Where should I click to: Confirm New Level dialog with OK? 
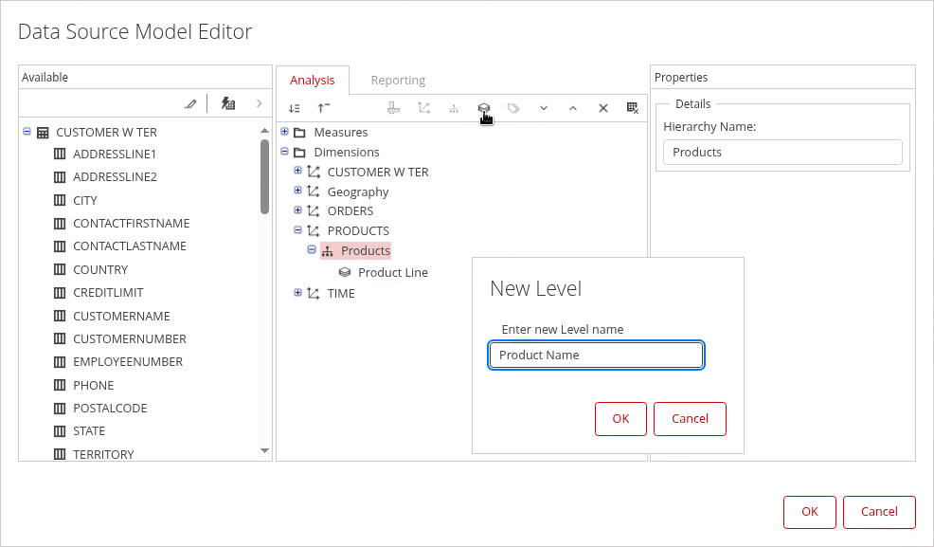[x=620, y=419]
